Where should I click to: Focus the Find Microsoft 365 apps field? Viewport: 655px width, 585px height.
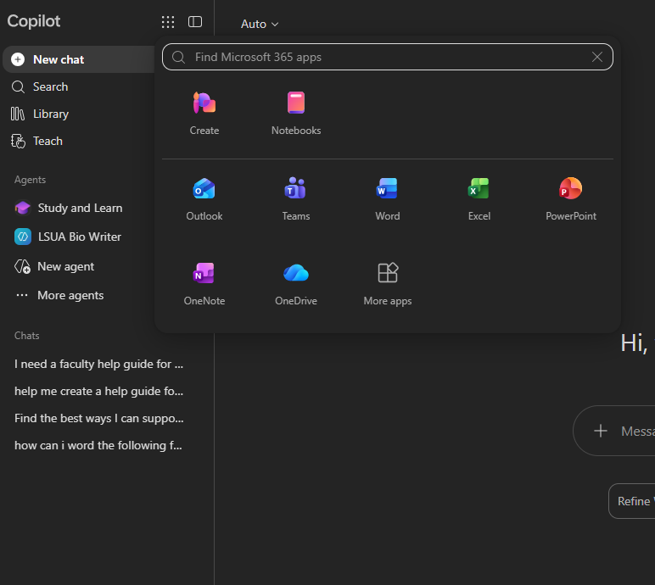coord(387,57)
